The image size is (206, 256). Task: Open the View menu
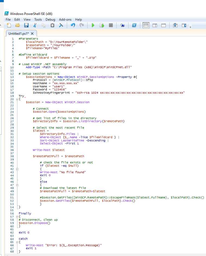pos(27,20)
